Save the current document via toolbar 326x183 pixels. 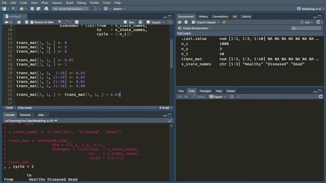[x=32, y=9]
